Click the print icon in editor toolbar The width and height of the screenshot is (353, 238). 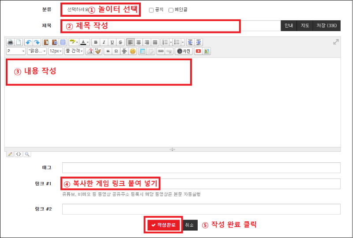click(x=11, y=42)
